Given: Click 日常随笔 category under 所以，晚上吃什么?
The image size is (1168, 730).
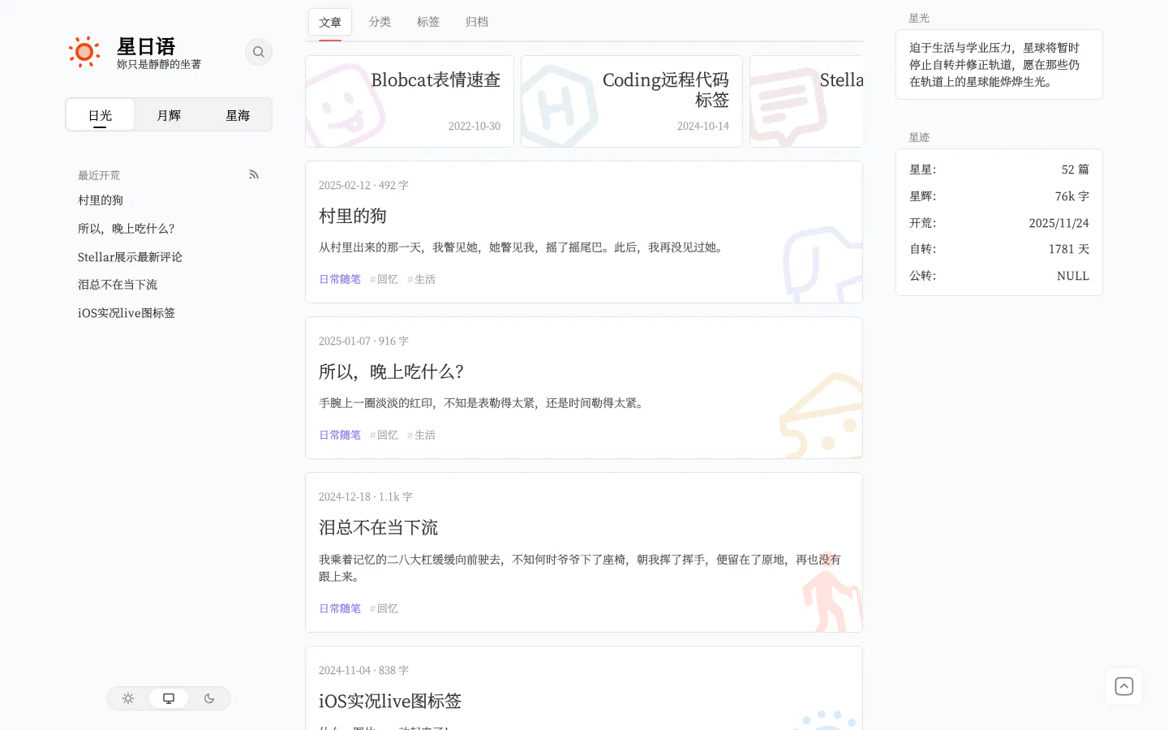Looking at the screenshot, I should pyautogui.click(x=340, y=435).
